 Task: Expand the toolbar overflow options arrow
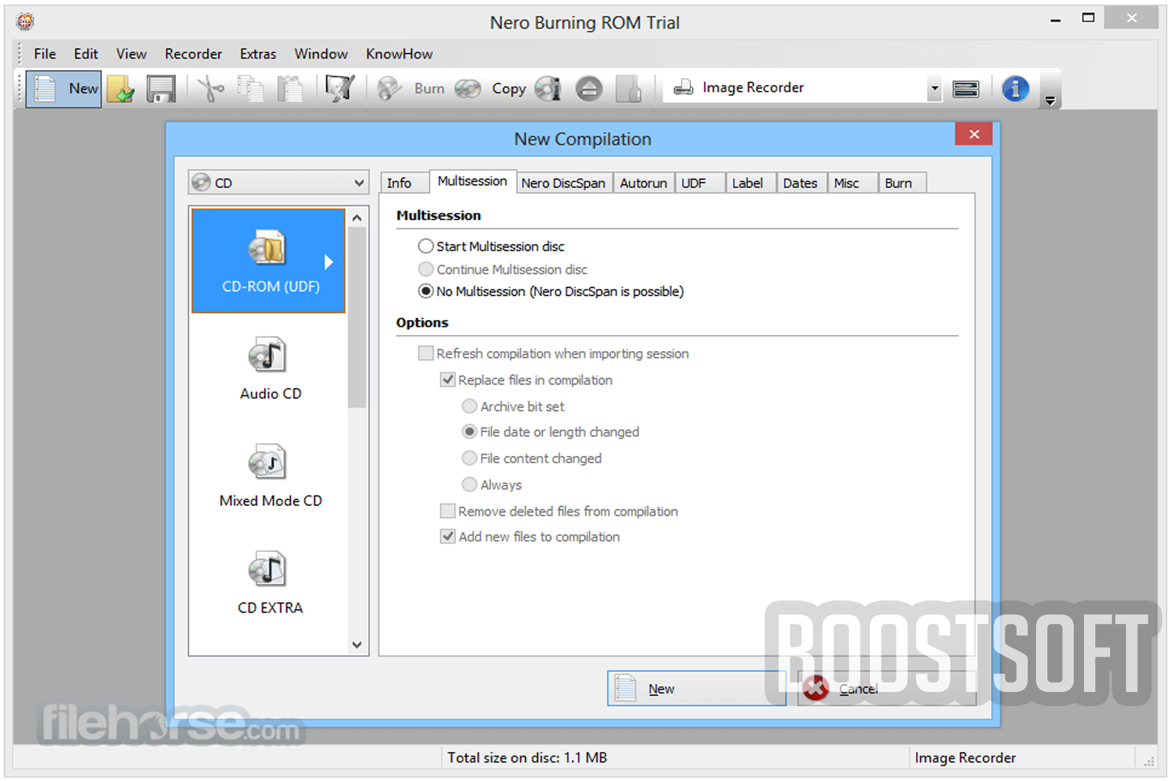pos(1050,101)
